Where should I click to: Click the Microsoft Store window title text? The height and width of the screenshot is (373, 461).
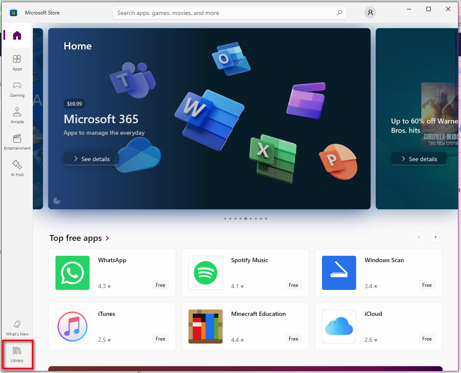coord(42,13)
